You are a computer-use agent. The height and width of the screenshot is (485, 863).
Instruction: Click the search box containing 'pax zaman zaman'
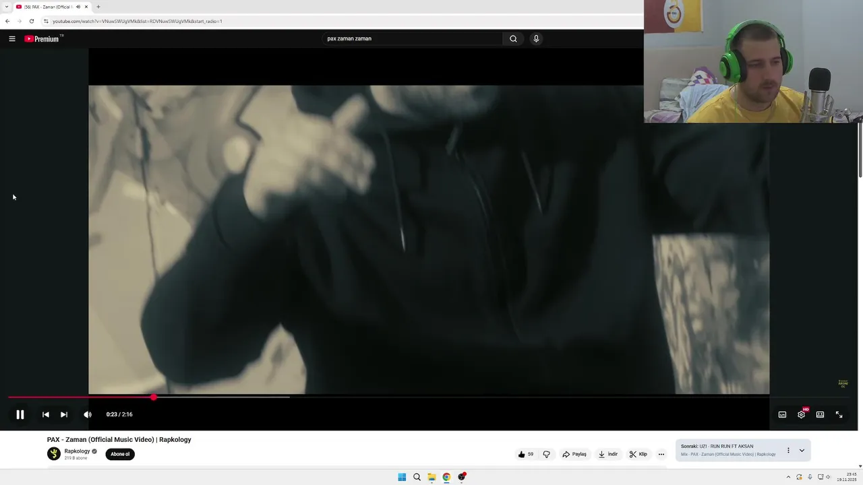(411, 38)
